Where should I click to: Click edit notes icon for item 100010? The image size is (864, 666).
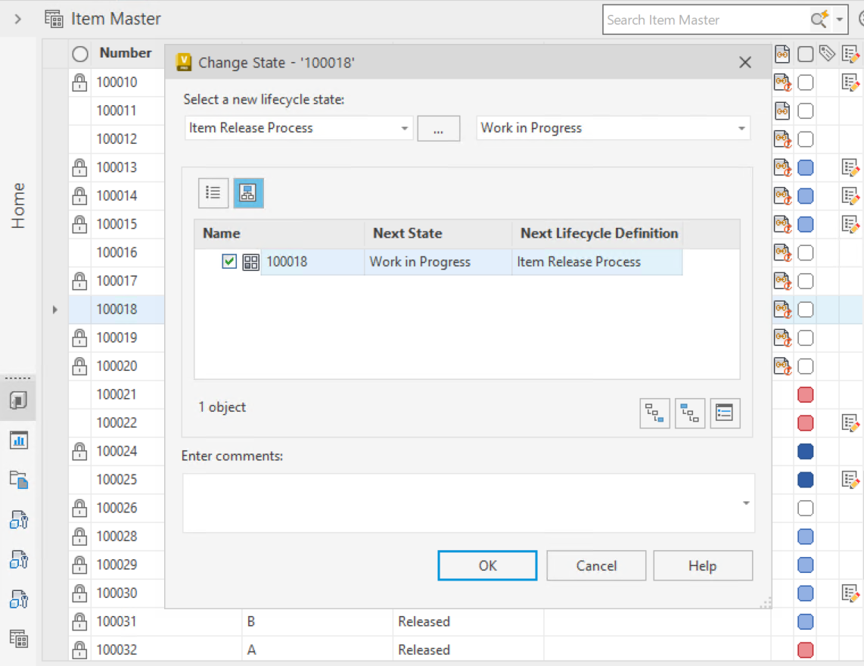[x=850, y=82]
